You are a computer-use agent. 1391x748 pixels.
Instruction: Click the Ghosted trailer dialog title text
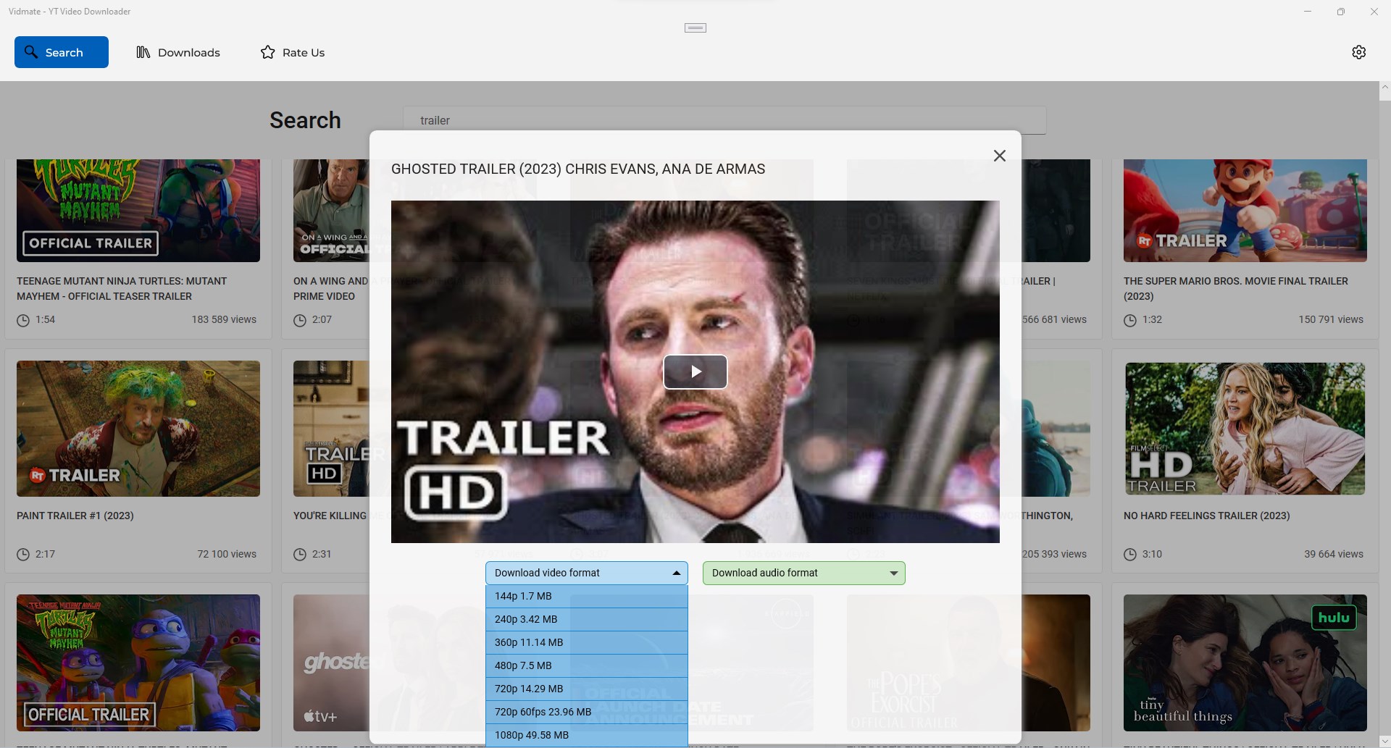[578, 169]
